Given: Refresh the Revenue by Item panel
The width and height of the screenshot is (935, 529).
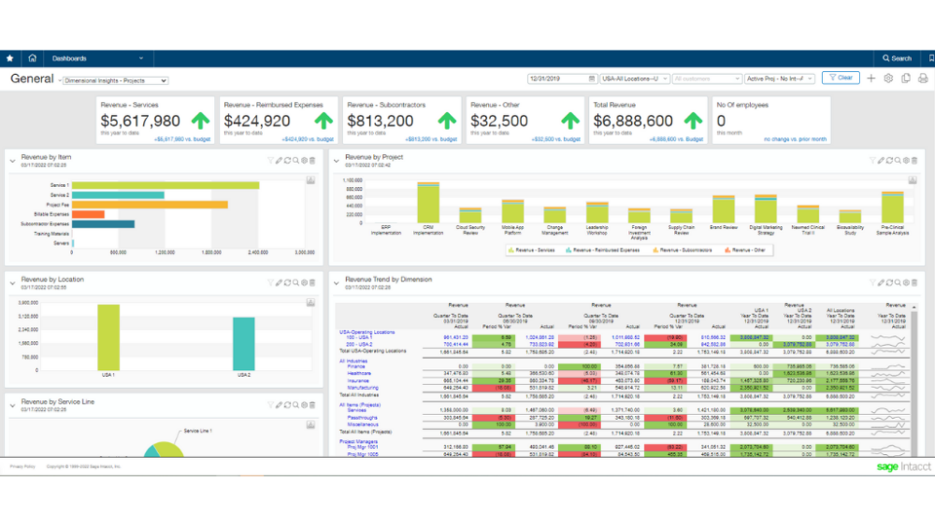Looking at the screenshot, I should tap(287, 161).
